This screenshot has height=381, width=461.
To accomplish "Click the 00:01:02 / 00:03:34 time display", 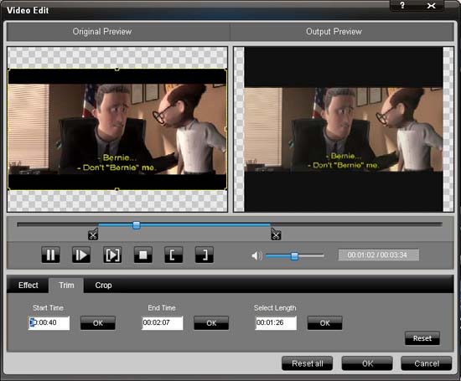I will 379,255.
